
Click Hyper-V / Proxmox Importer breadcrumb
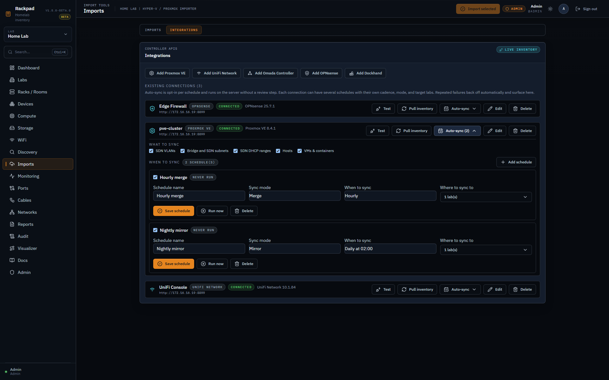click(x=169, y=9)
